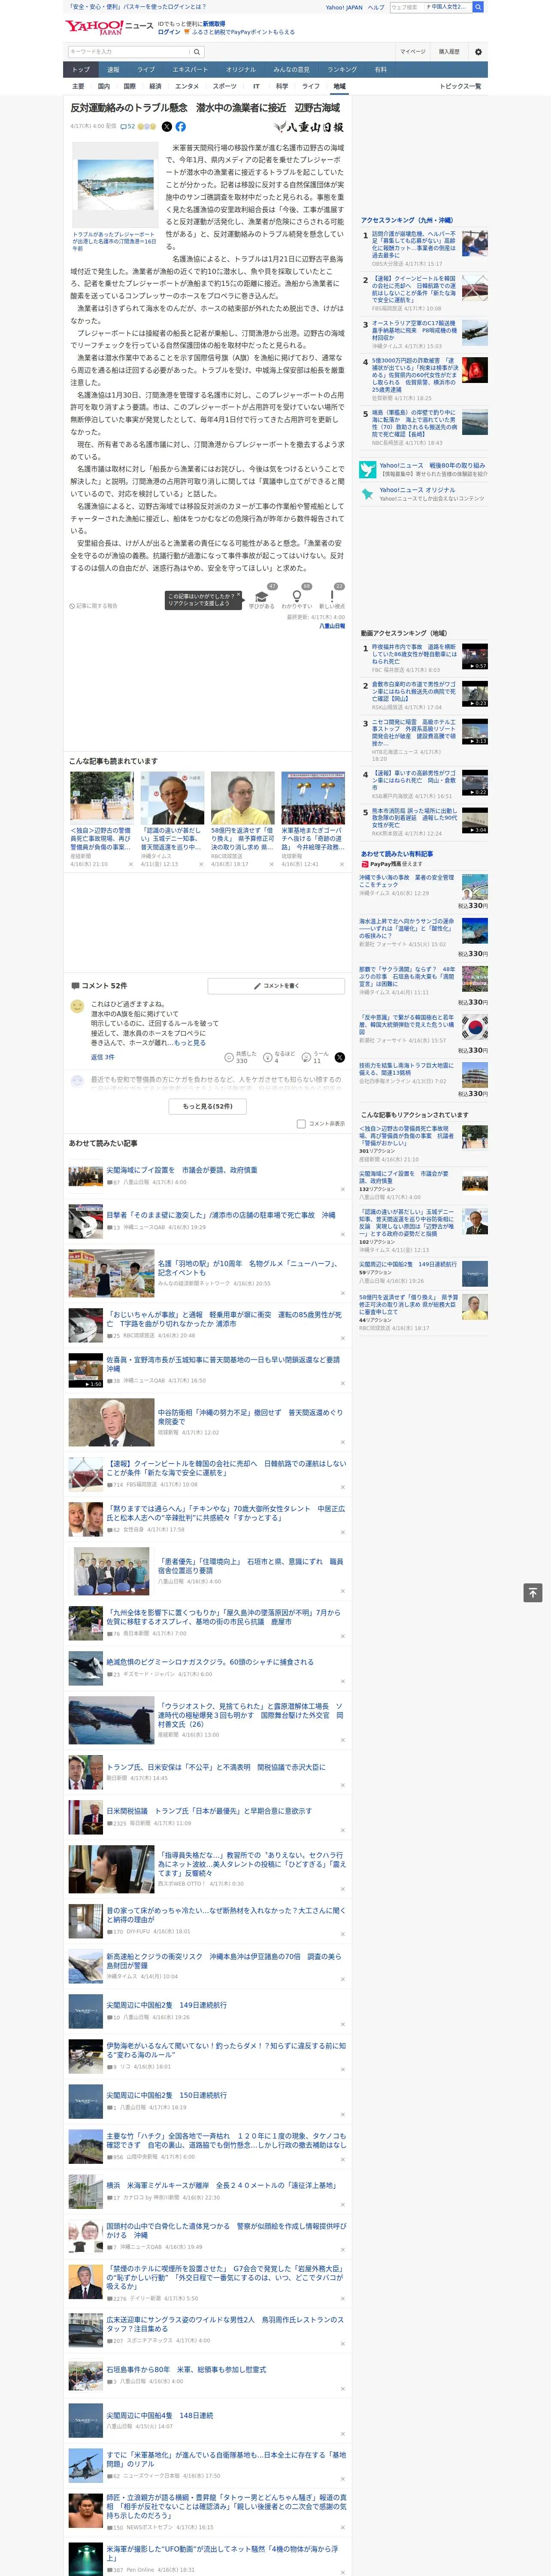
Task: Click the keyword search input field
Action: point(129,52)
